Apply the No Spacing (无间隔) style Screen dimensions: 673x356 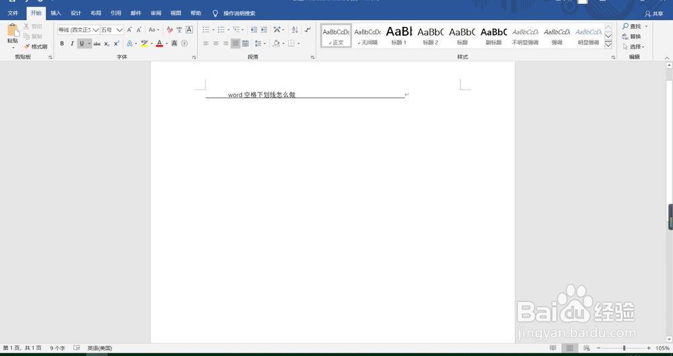click(367, 36)
